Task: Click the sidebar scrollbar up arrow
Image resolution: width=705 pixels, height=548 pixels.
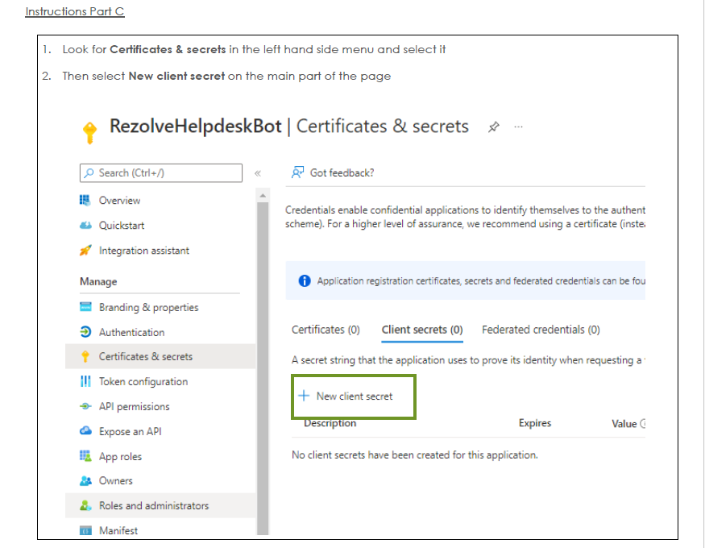Action: [263, 196]
